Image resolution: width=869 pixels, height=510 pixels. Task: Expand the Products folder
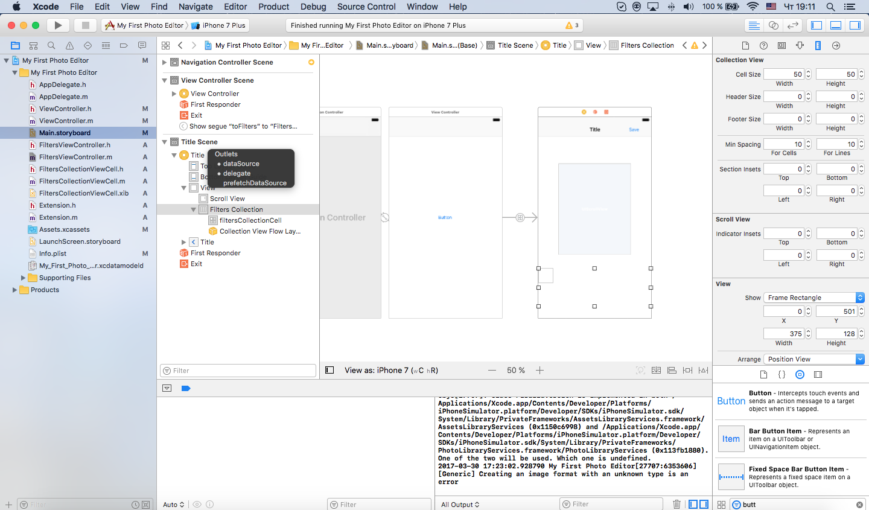[15, 290]
